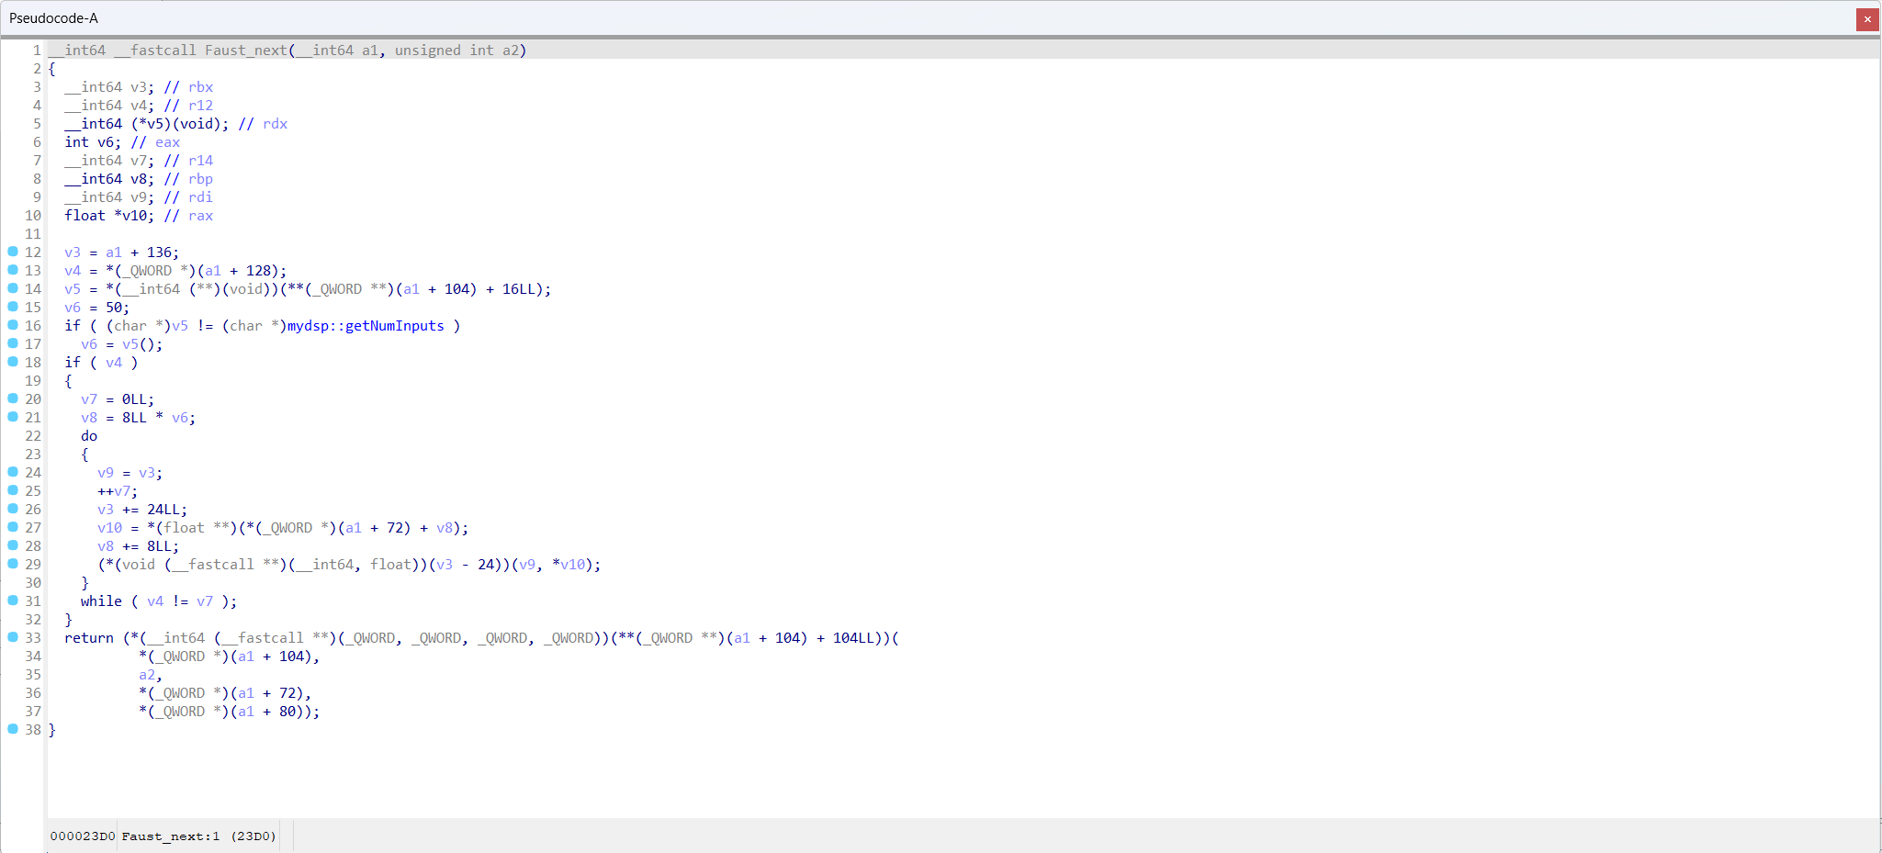This screenshot has height=853, width=1882.
Task: Click Faust_next:1 in the status bar
Action: 171,836
